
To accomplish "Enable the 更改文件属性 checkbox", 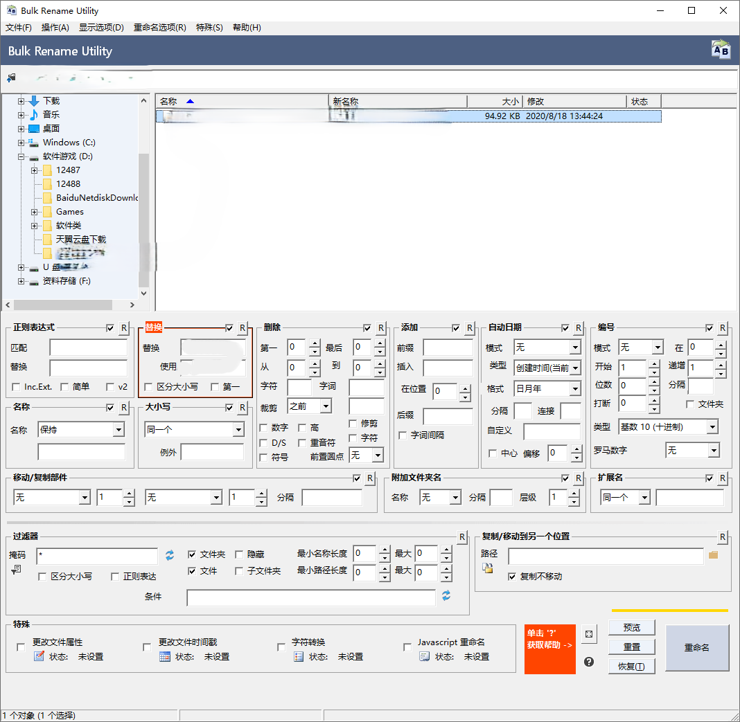I will [x=21, y=647].
